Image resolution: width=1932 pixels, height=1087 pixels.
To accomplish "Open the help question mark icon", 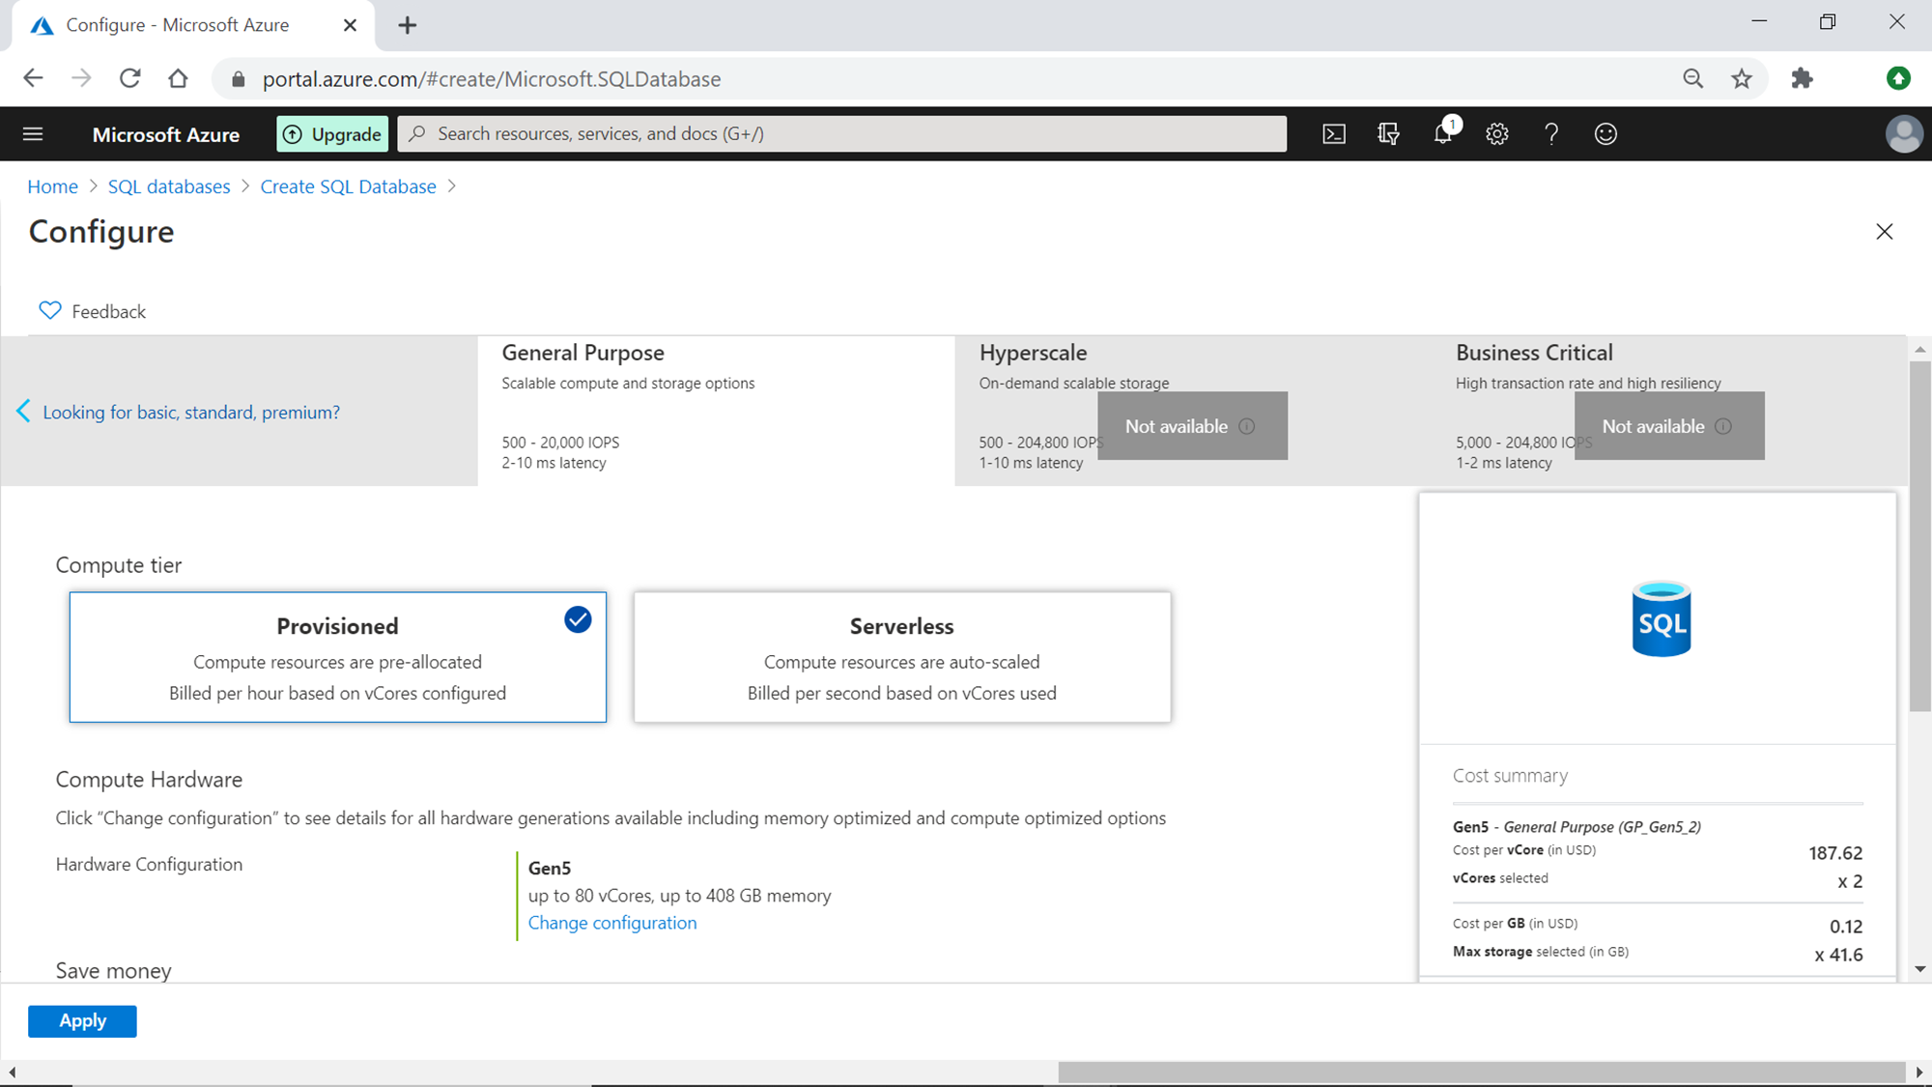I will pos(1550,134).
